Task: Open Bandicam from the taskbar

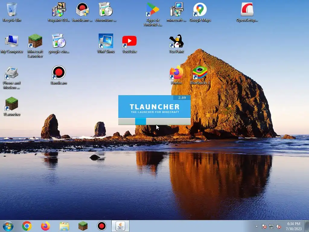Action: point(102,226)
